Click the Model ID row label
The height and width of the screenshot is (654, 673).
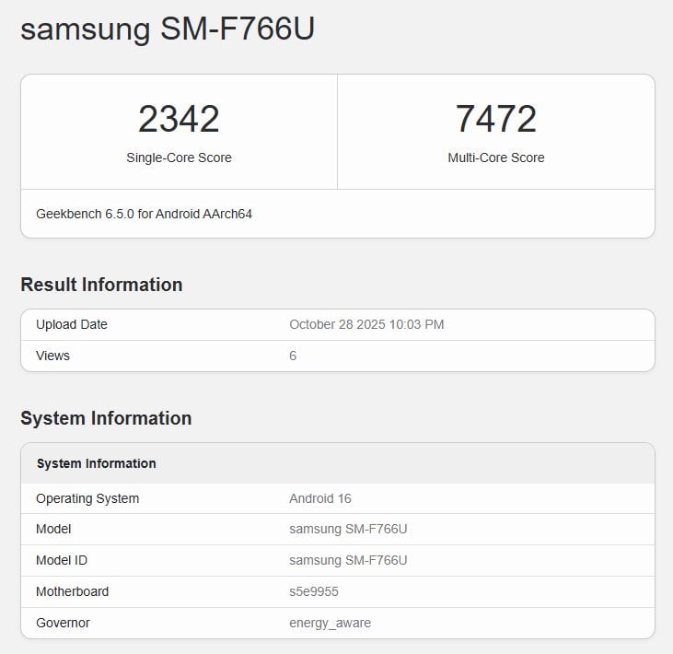pyautogui.click(x=62, y=560)
